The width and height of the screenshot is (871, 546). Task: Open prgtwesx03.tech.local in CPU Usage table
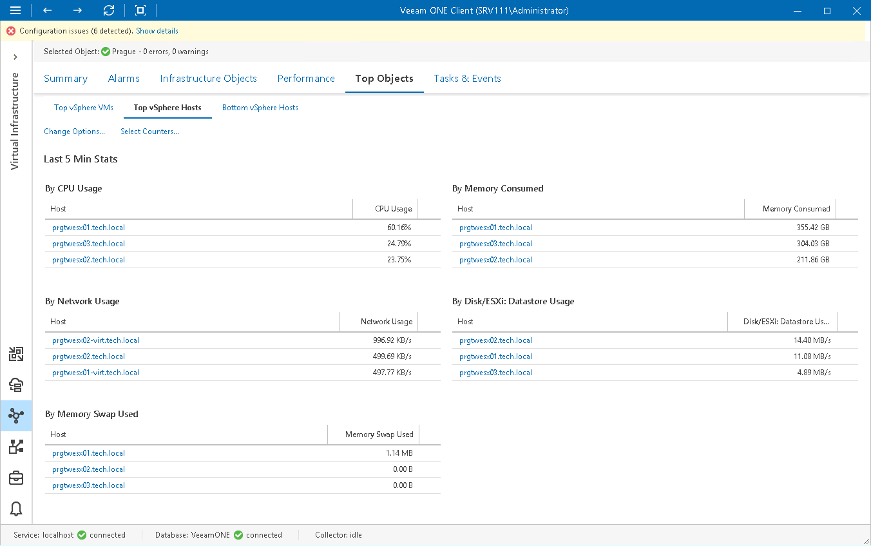[x=88, y=244]
